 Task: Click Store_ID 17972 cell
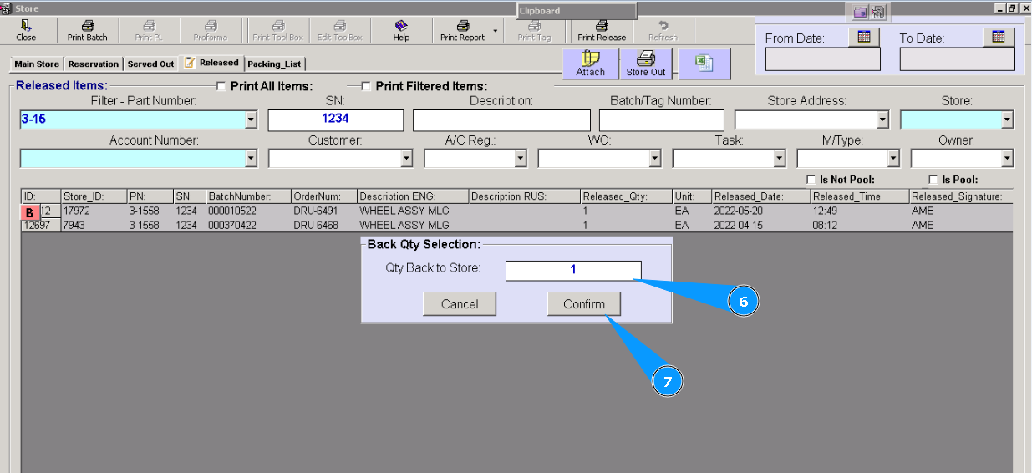point(93,211)
